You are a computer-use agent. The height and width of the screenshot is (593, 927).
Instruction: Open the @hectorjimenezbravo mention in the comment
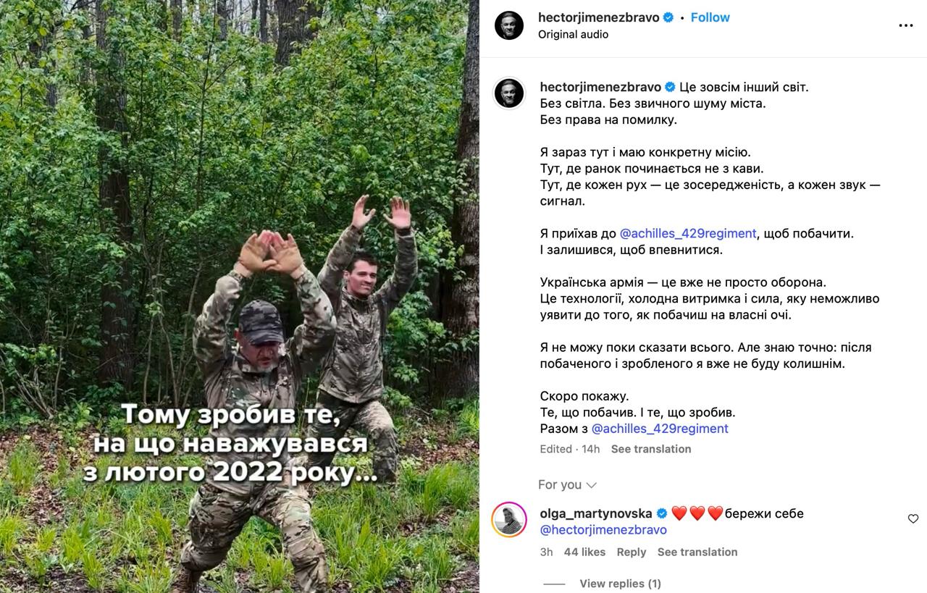603,529
